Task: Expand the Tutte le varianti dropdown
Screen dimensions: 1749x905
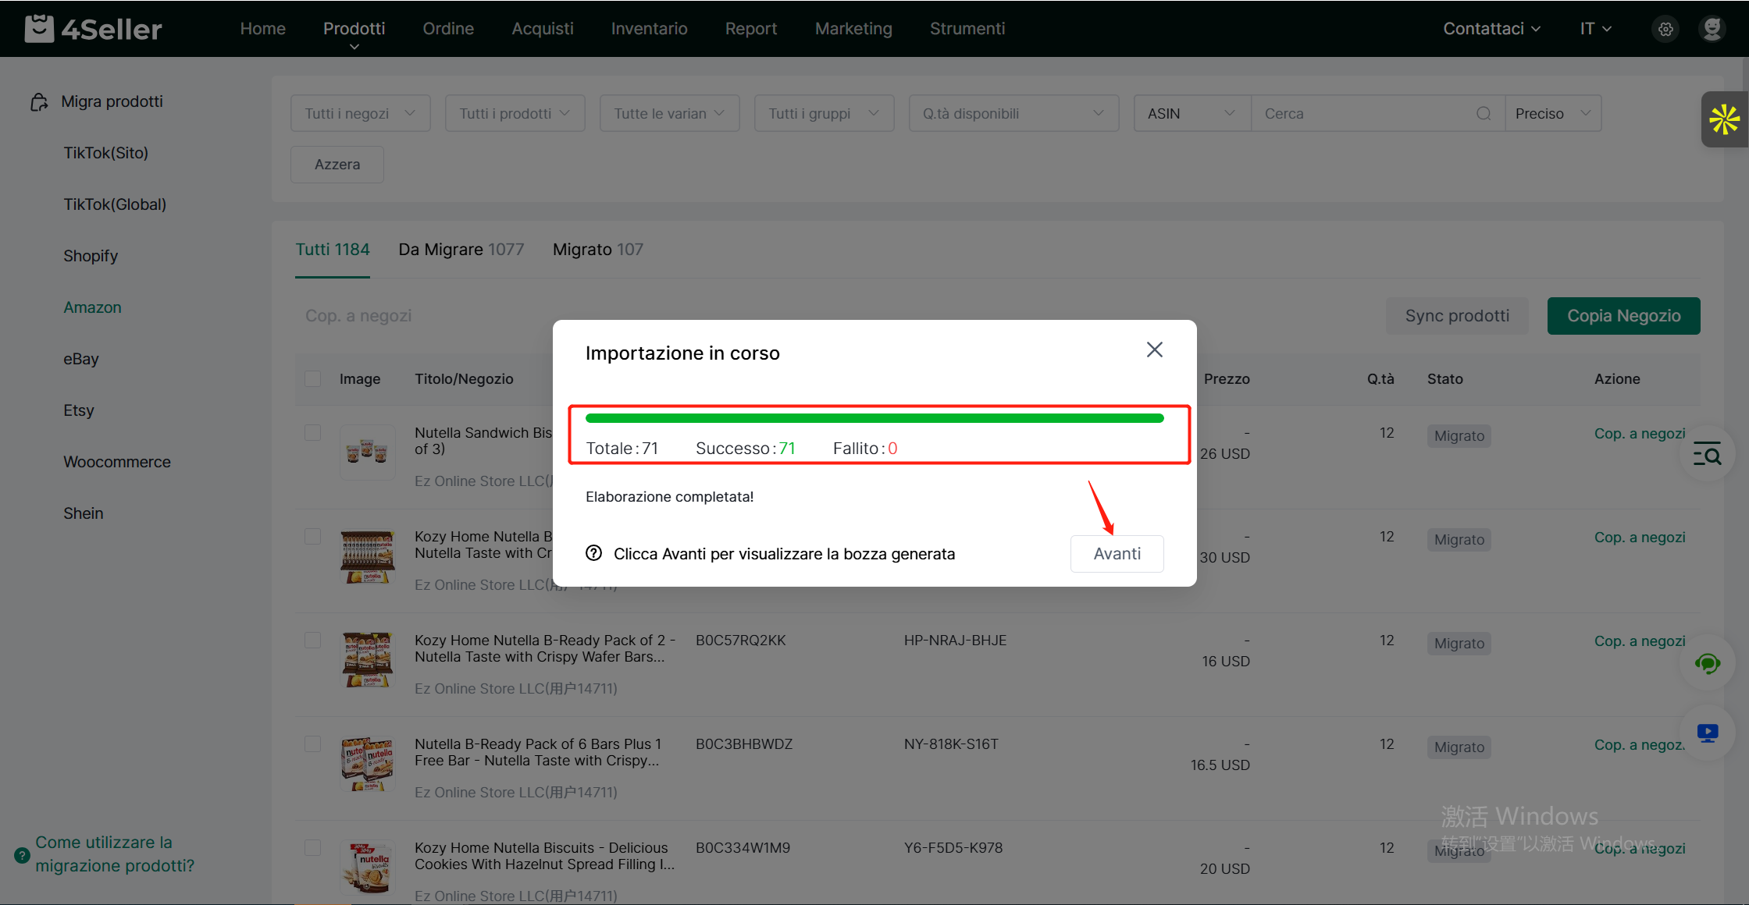Action: (670, 114)
